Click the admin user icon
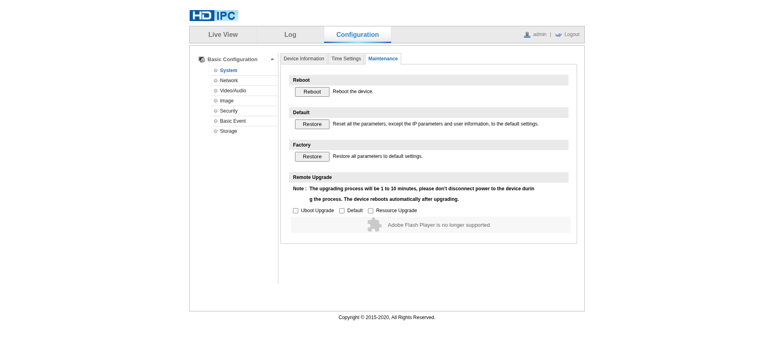 point(527,35)
